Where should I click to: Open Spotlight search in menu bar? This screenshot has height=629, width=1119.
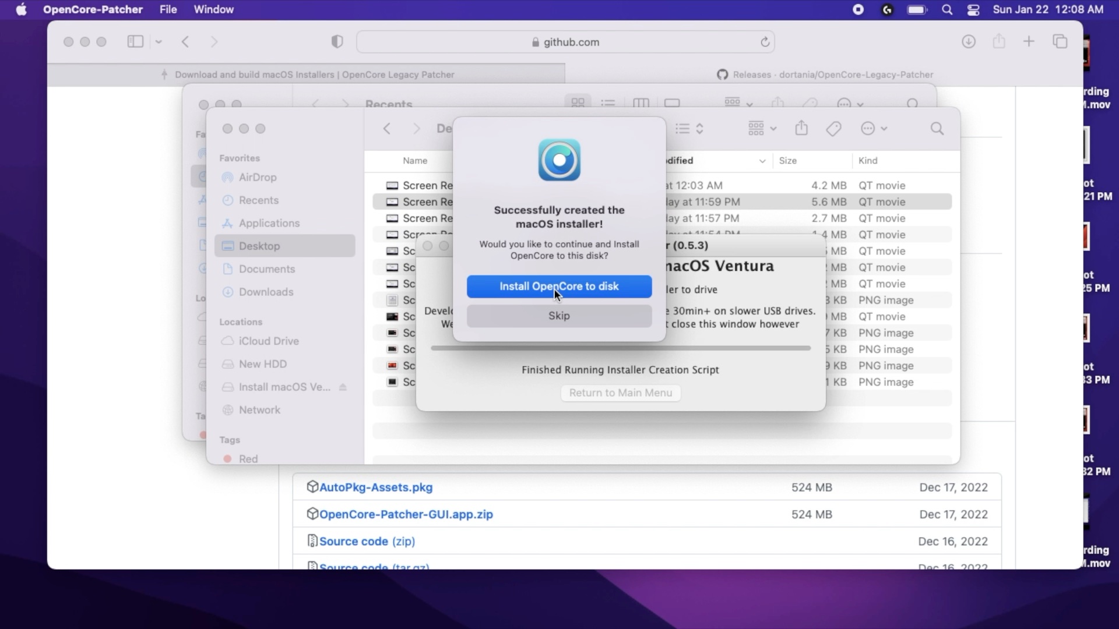pyautogui.click(x=947, y=9)
